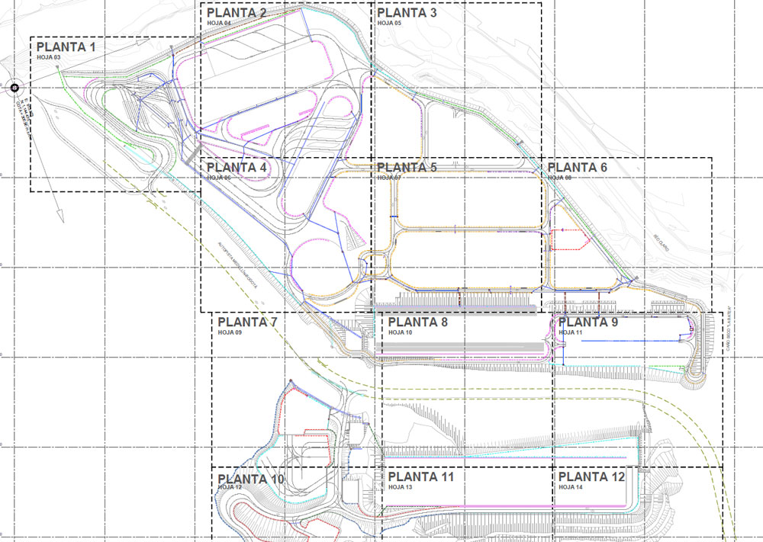Image resolution: width=763 pixels, height=542 pixels.
Task: Click the HOJA 14 sheet number
Action: (x=571, y=487)
